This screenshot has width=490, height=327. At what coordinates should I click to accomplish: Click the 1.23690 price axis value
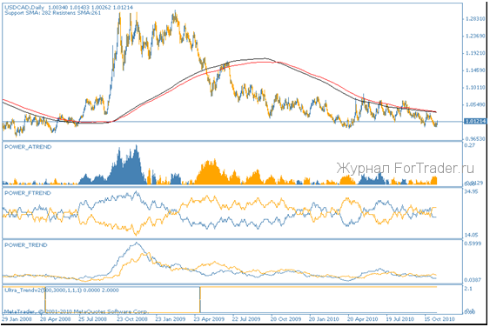pyautogui.click(x=475, y=37)
